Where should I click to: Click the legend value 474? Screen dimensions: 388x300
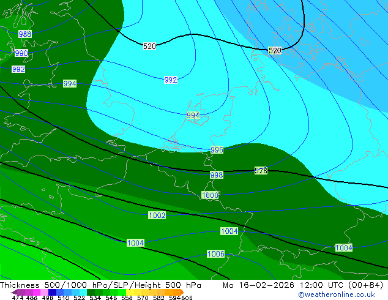point(18,298)
